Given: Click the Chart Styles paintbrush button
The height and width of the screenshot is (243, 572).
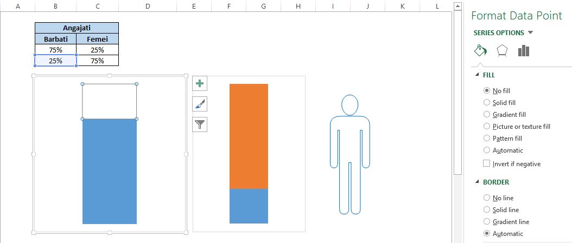Looking at the screenshot, I should (x=200, y=104).
